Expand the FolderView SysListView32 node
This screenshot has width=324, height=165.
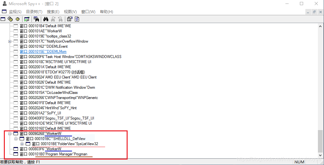click(22, 144)
